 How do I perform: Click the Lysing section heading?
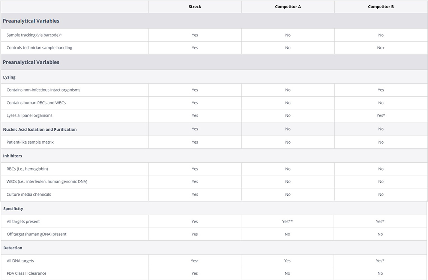pyautogui.click(x=9, y=77)
